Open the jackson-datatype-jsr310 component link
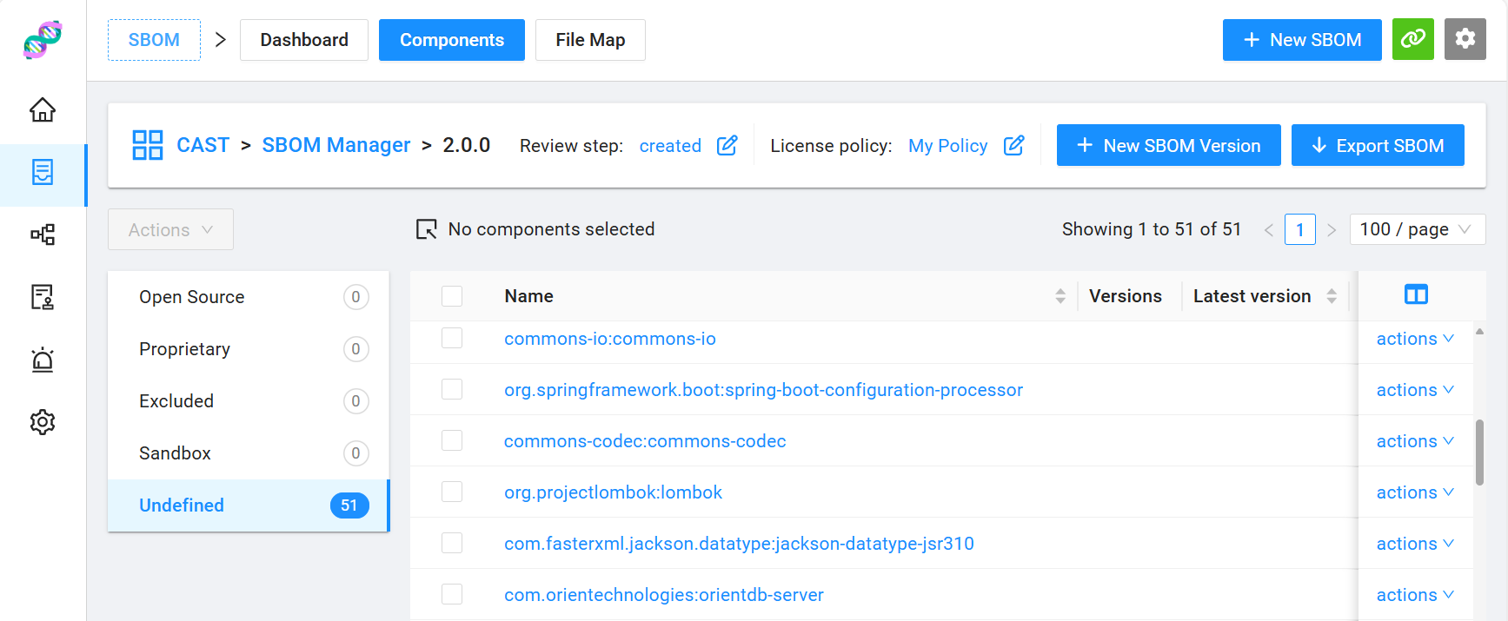1508x621 pixels. coord(739,544)
